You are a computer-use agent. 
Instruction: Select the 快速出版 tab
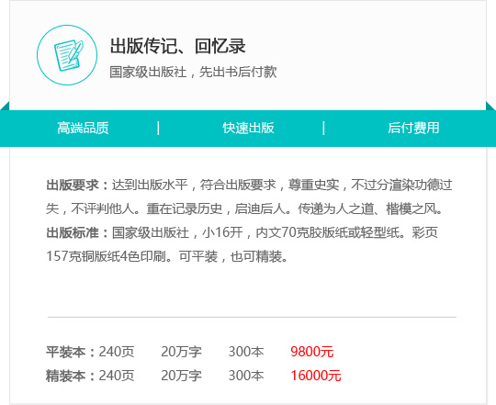coord(248,128)
